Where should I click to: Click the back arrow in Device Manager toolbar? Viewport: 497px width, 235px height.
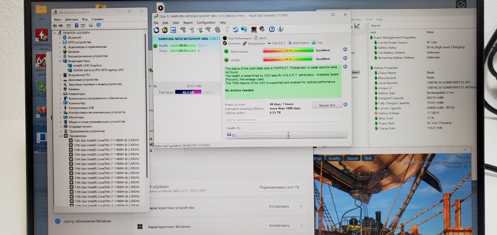(x=55, y=26)
